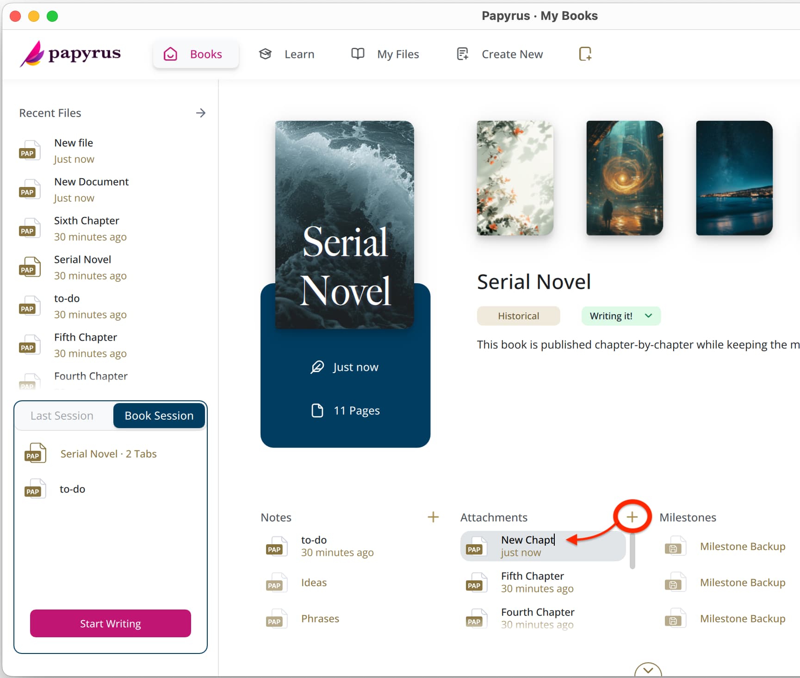Click the papyrus feather logo
The height and width of the screenshot is (678, 800).
[32, 54]
